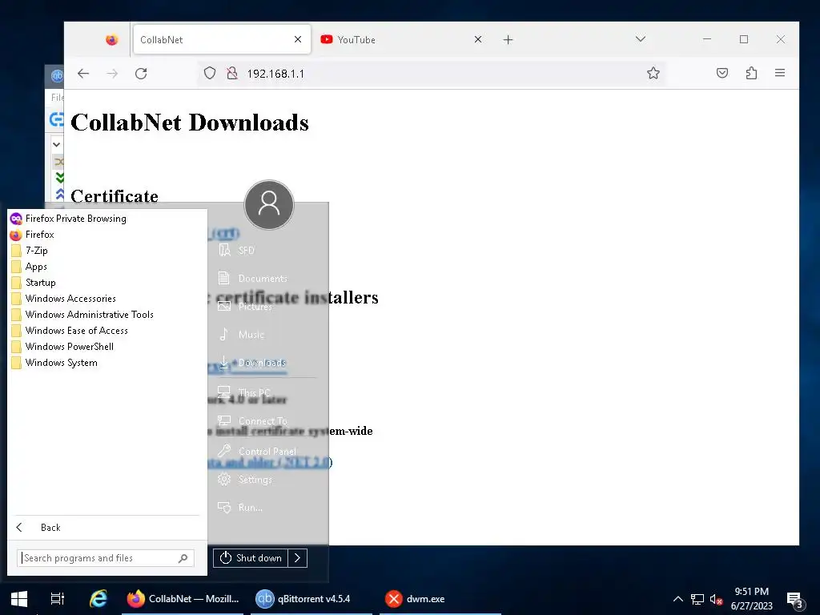The width and height of the screenshot is (820, 615).
Task: Show the insecure connection padlock info
Action: [232, 73]
